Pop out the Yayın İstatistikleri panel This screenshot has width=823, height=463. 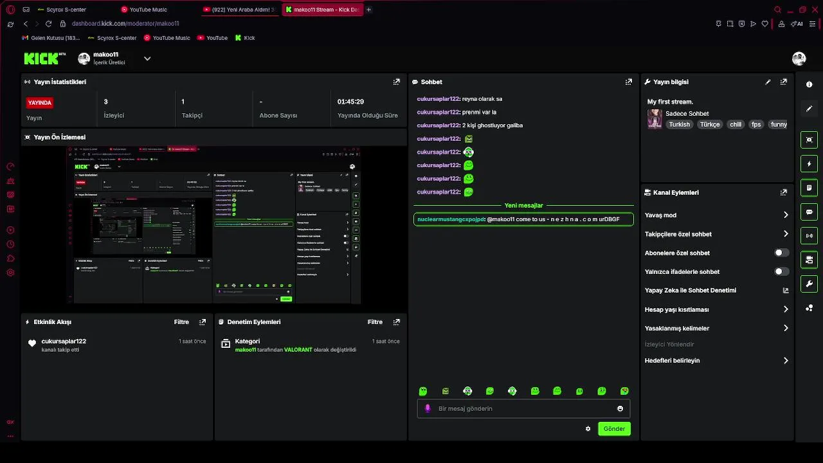tap(397, 82)
